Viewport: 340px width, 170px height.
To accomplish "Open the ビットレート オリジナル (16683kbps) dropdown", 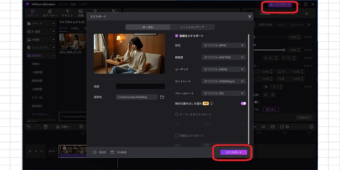I will coord(224,81).
